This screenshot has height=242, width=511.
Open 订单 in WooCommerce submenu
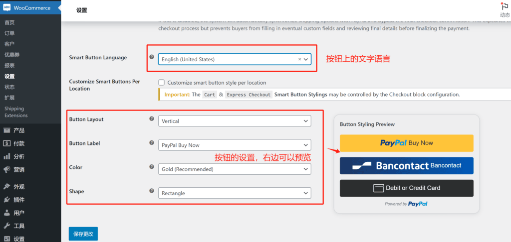9,33
